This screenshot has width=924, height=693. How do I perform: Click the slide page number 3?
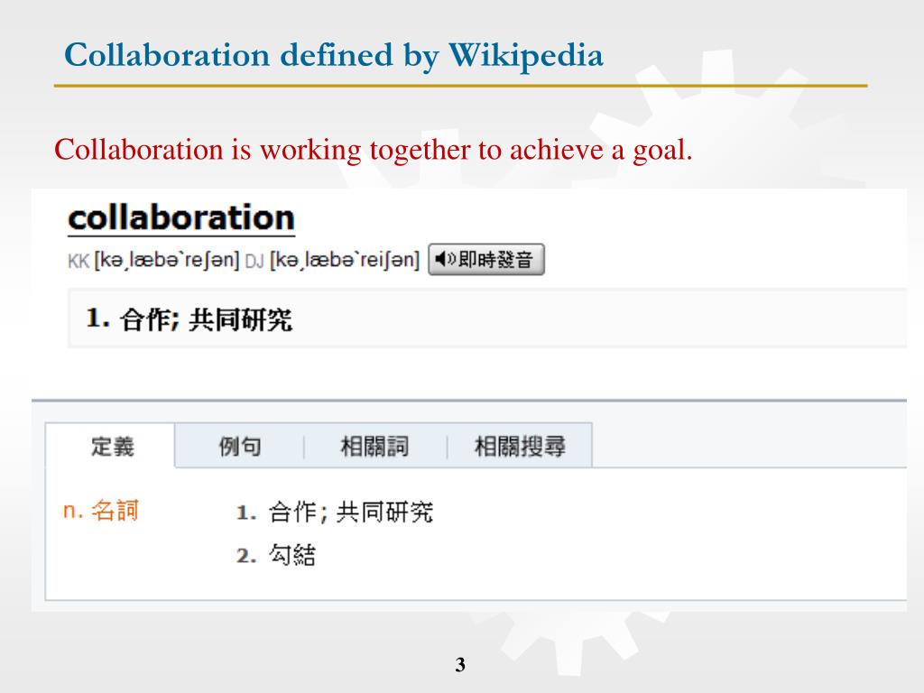point(460,665)
